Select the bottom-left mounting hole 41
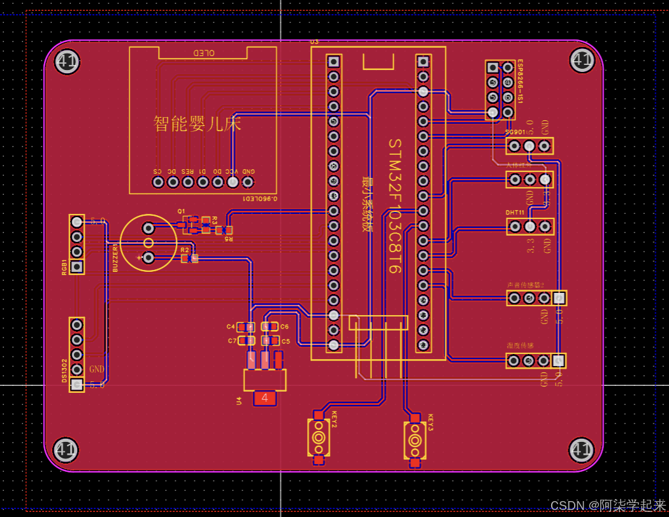Screen dimensions: 669x517 point(66,450)
